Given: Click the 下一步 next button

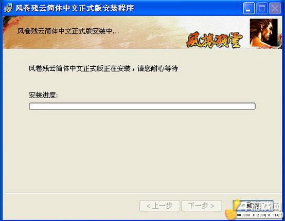Looking at the screenshot, I should pos(202,206).
